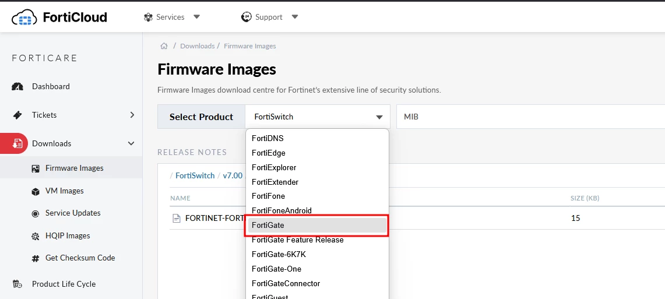
Task: Select FortiFone from the product list
Action: pyautogui.click(x=317, y=196)
